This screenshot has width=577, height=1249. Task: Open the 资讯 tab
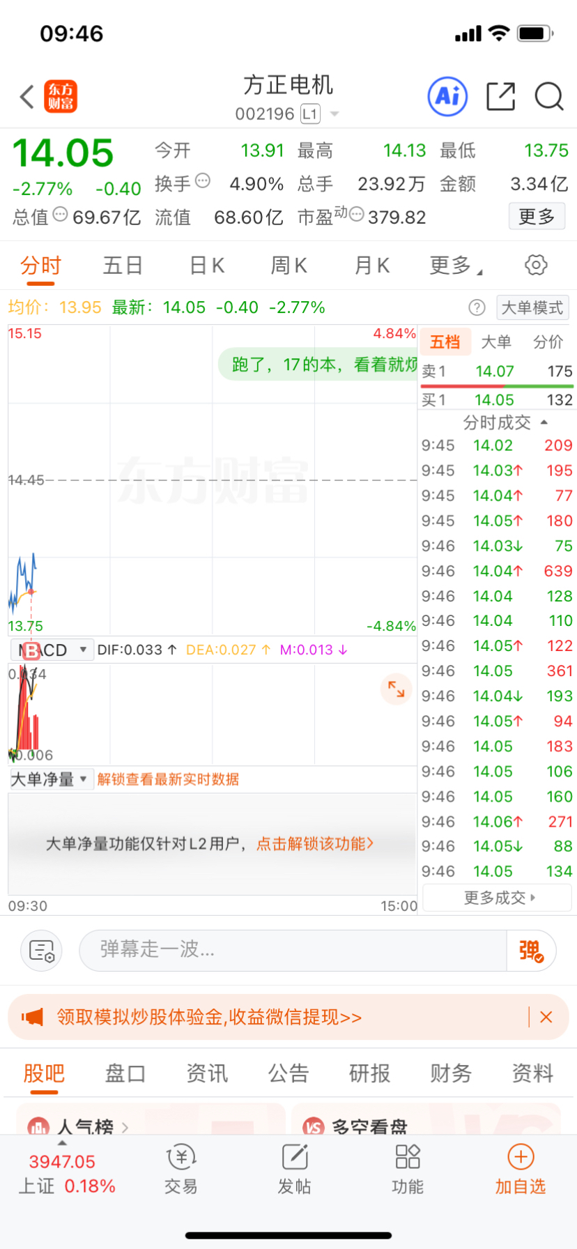click(x=207, y=1073)
